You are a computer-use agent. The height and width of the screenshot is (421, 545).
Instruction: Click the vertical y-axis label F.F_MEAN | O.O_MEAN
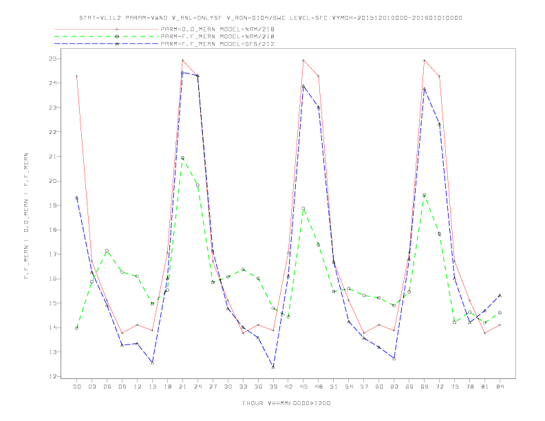(x=26, y=216)
